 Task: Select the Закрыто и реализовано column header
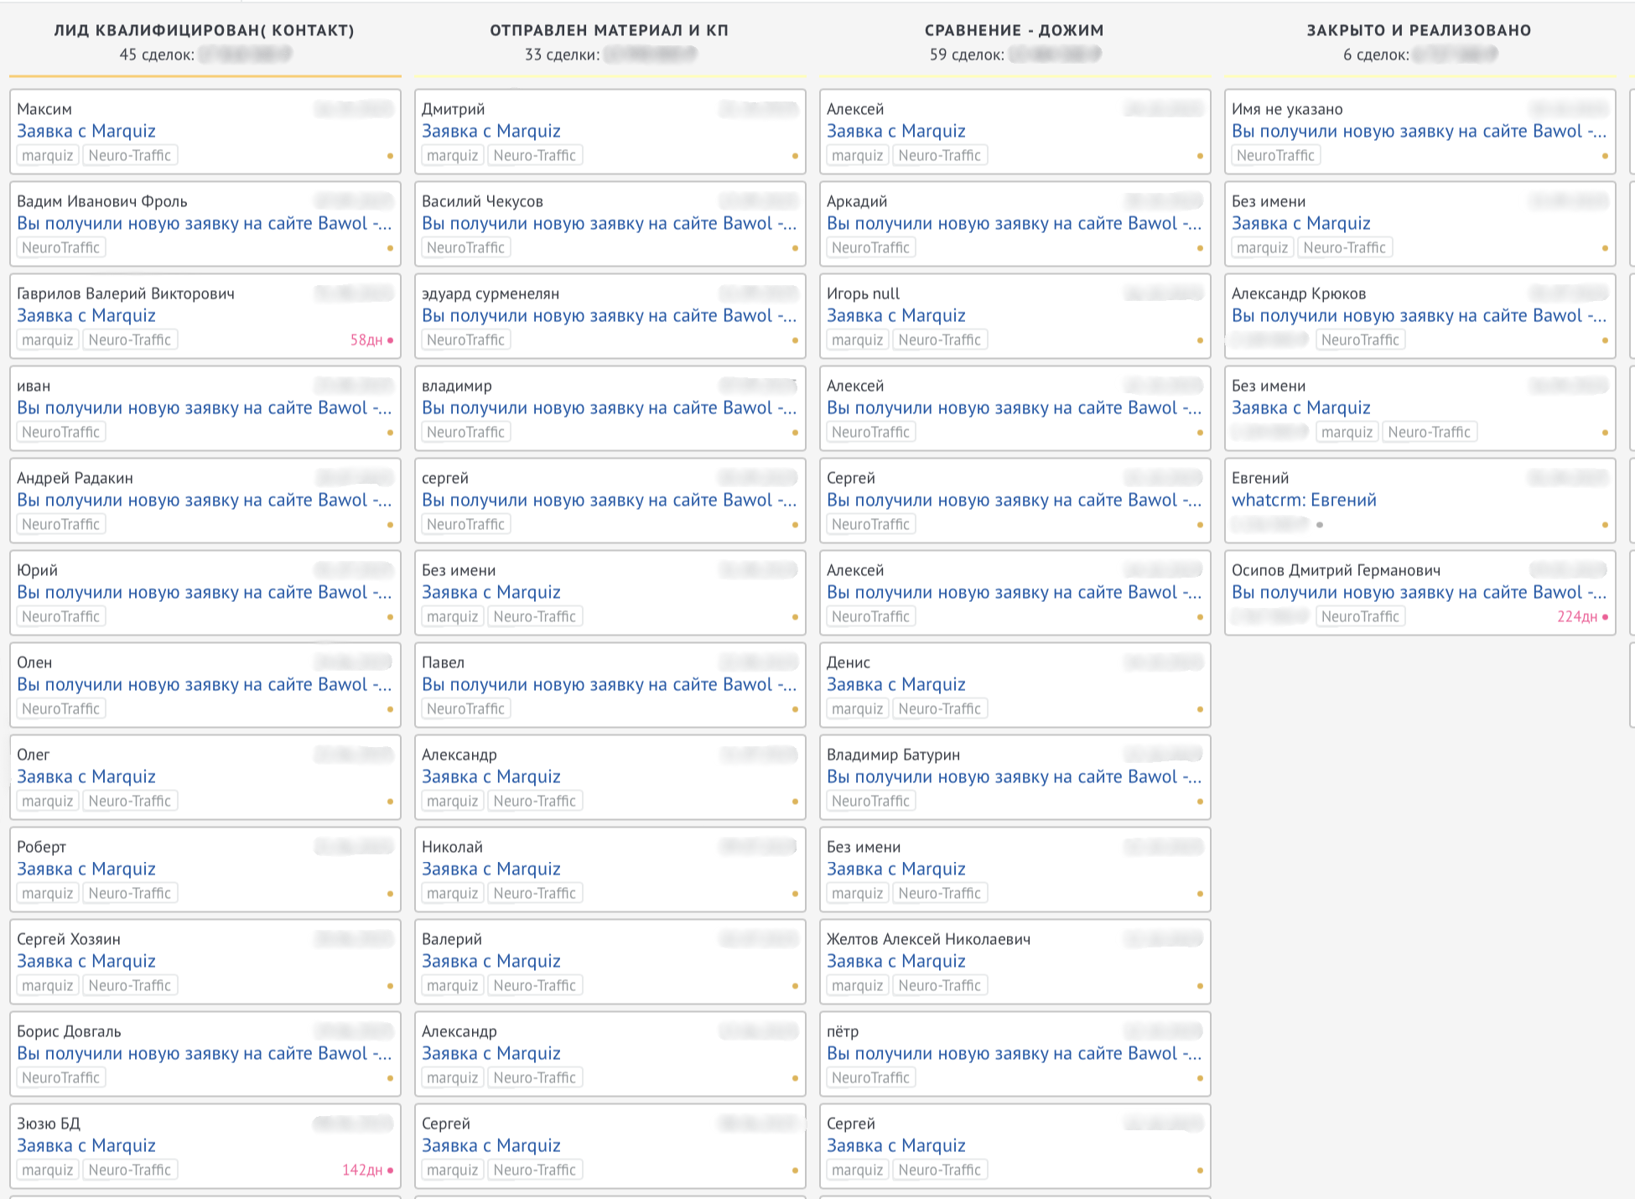click(1419, 31)
